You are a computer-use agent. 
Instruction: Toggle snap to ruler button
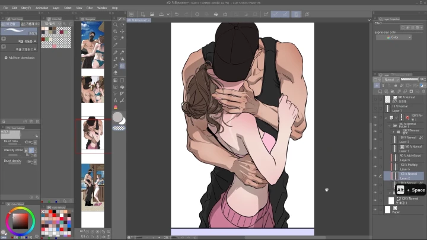(x=266, y=14)
